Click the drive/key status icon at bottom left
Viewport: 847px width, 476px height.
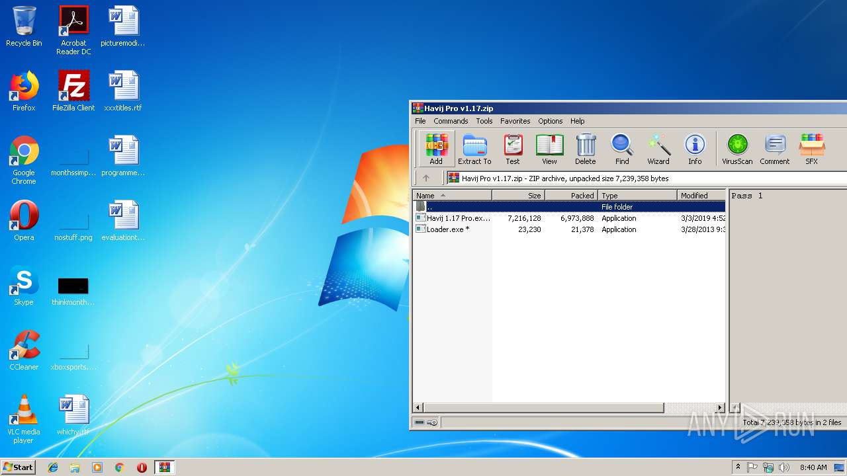coord(425,422)
